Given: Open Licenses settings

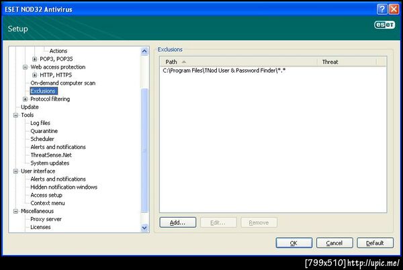Looking at the screenshot, I should tap(40, 227).
